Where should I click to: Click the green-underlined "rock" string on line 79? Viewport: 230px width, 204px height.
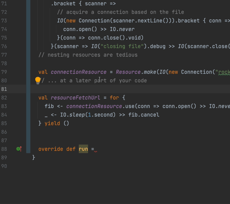224,72
